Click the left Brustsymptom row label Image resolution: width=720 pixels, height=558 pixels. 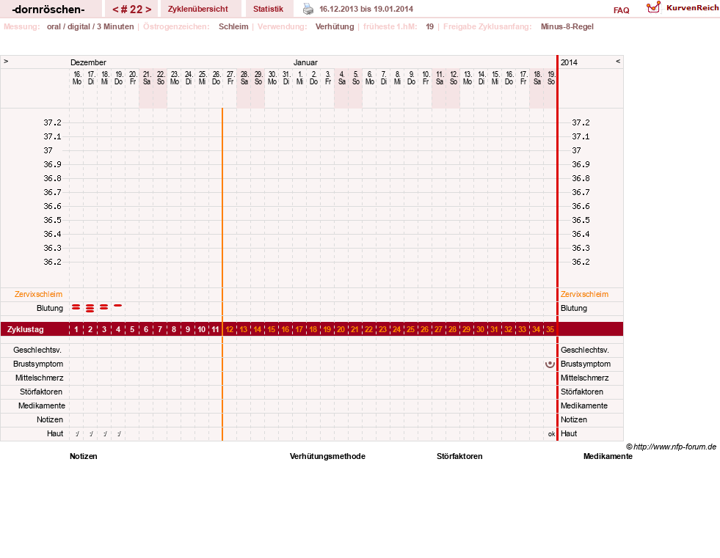38,364
